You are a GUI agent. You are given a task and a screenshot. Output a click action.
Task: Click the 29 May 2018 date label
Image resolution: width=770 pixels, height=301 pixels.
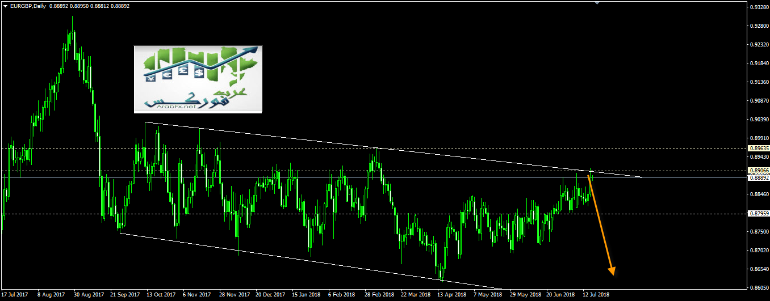point(525,295)
